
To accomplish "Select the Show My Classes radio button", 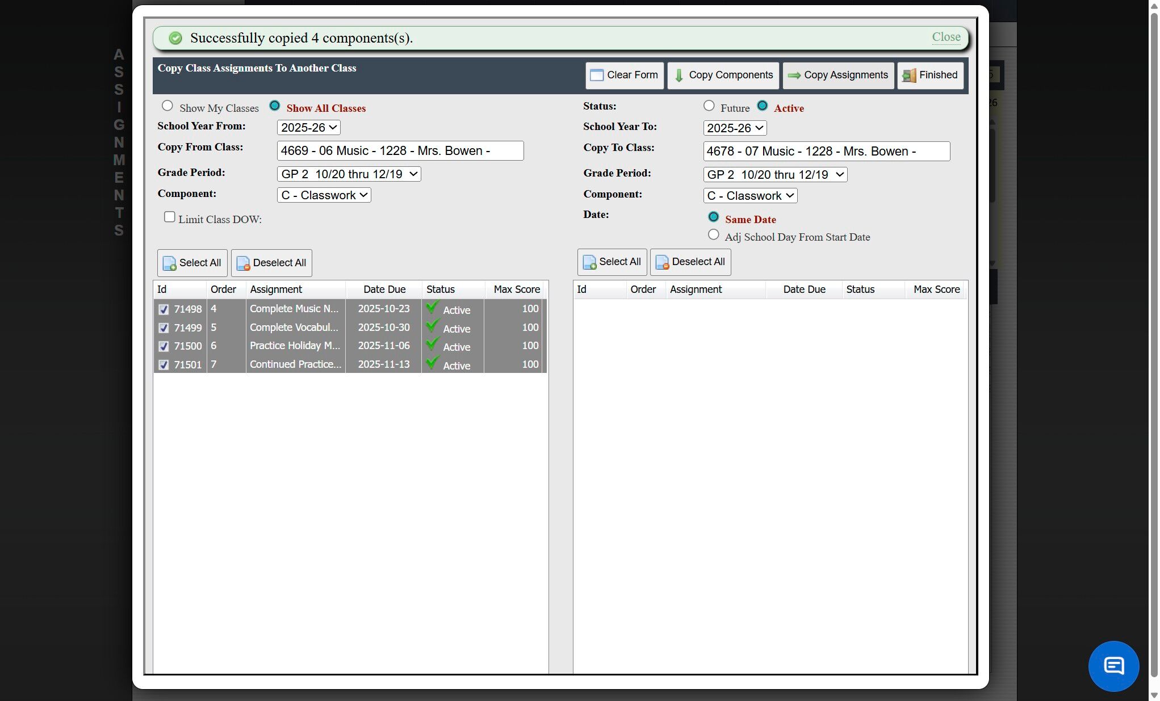I will tap(167, 106).
